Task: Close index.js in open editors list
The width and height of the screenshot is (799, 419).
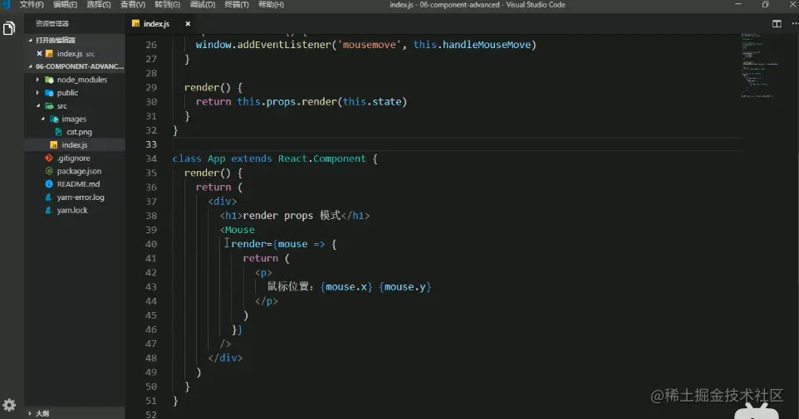Action: point(39,53)
